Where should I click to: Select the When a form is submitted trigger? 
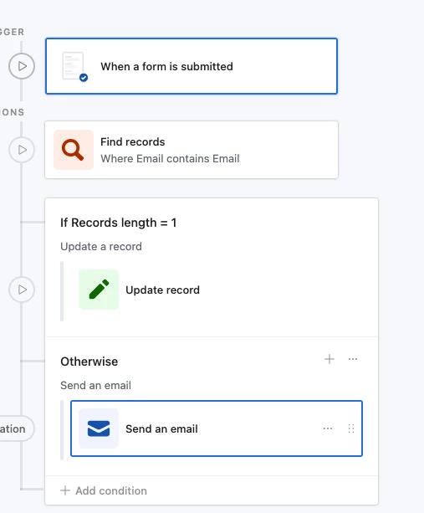192,66
